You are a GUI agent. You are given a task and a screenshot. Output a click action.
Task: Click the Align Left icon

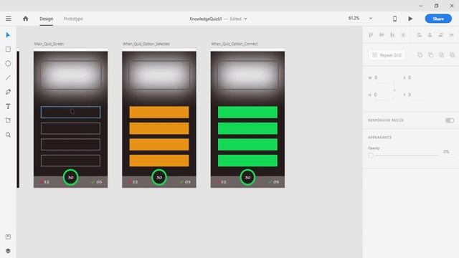click(x=419, y=35)
